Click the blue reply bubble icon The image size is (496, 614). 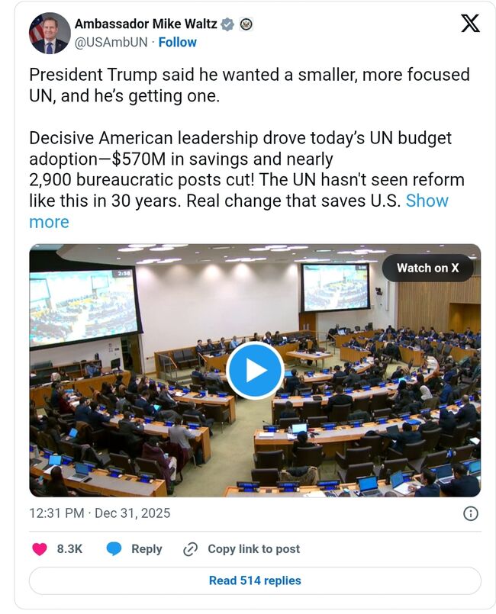(114, 549)
